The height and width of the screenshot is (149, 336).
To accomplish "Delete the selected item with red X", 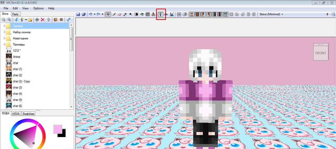I will coord(43,20).
